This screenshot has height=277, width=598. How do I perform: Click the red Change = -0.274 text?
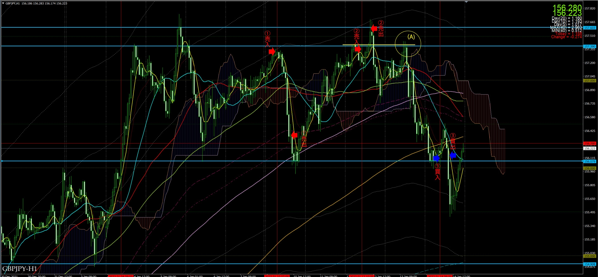point(566,37)
